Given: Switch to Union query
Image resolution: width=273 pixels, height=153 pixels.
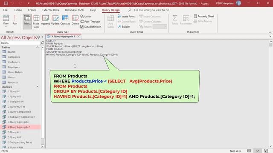Looking at the screenshot, I should coord(86,17).
